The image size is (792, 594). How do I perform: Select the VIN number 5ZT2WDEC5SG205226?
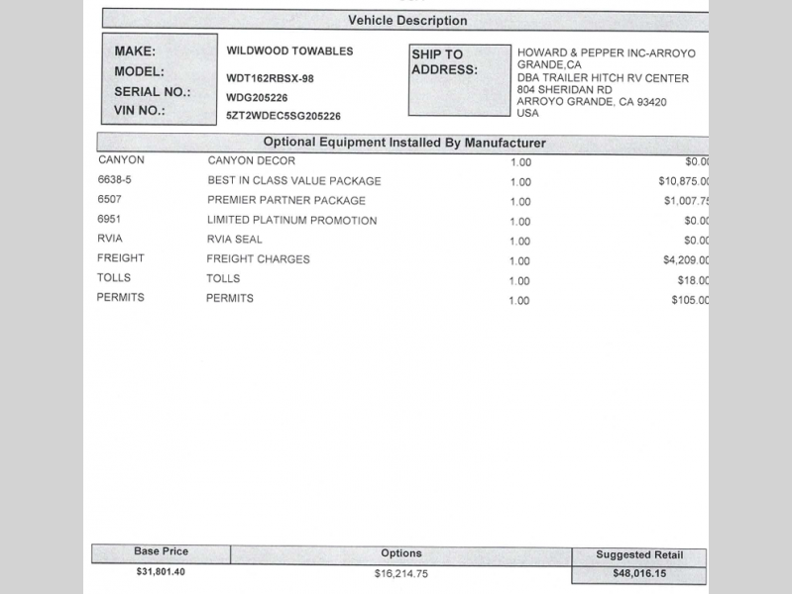pos(283,116)
